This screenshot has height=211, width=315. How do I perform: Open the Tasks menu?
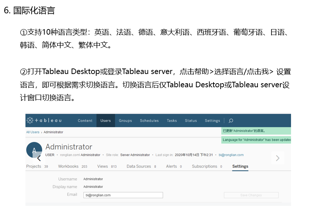point(172,120)
